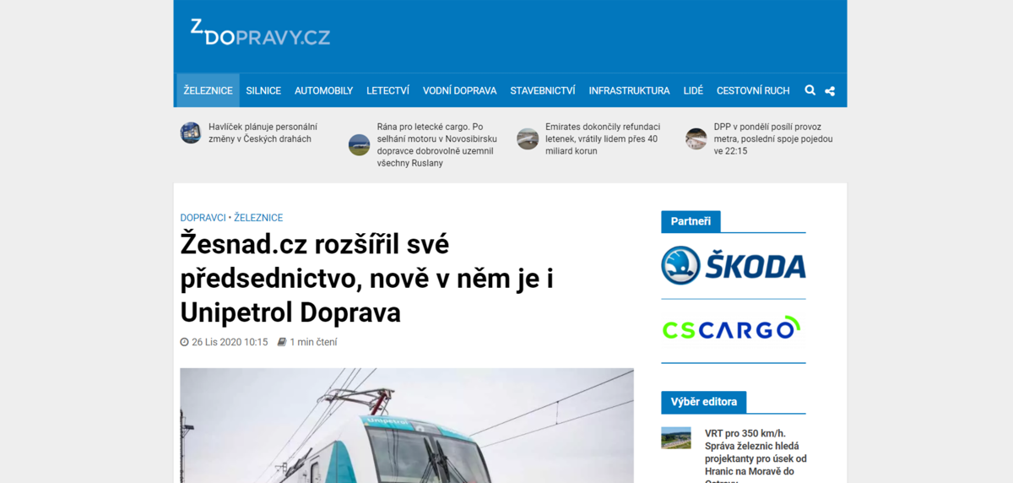Open article about Emirates ticket refunds
1013x483 pixels.
point(603,138)
